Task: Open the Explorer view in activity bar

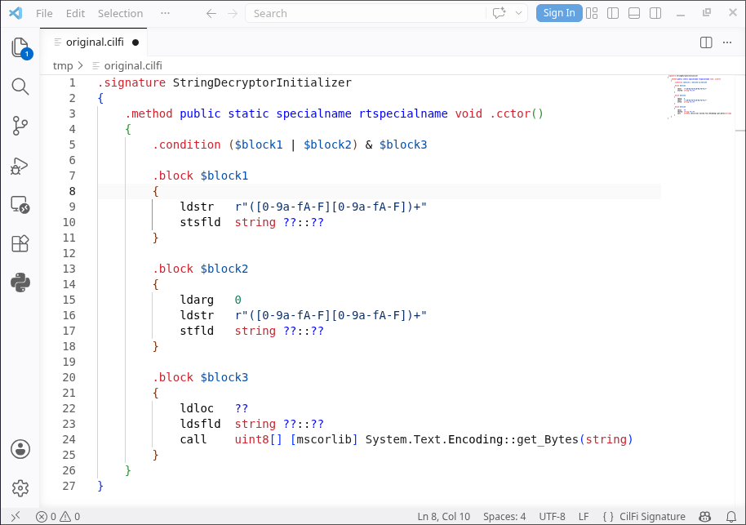Action: tap(20, 47)
